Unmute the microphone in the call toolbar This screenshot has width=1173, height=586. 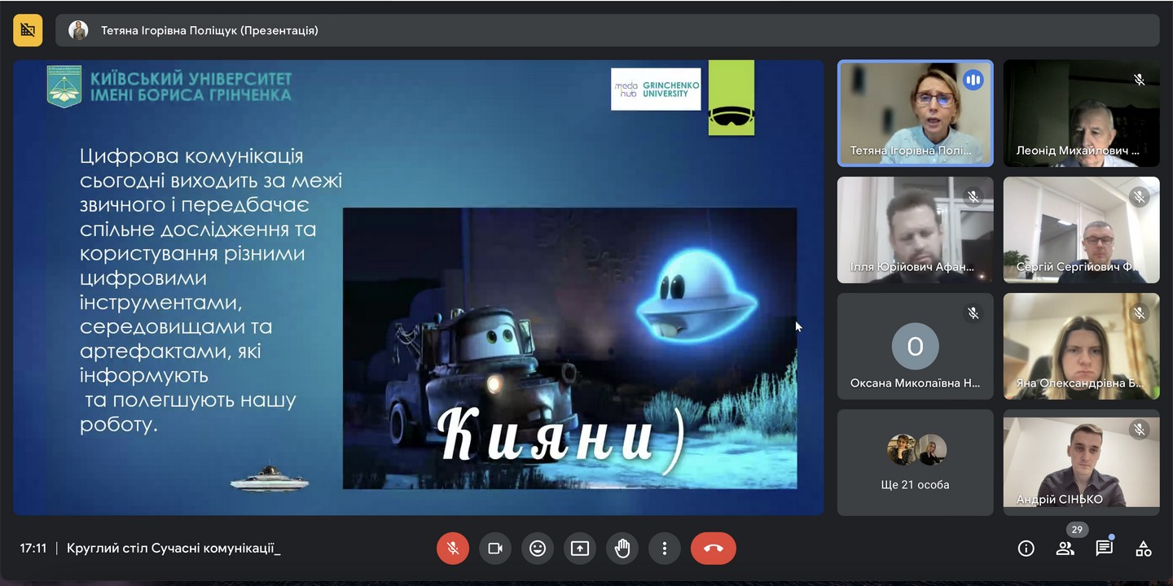[453, 549]
